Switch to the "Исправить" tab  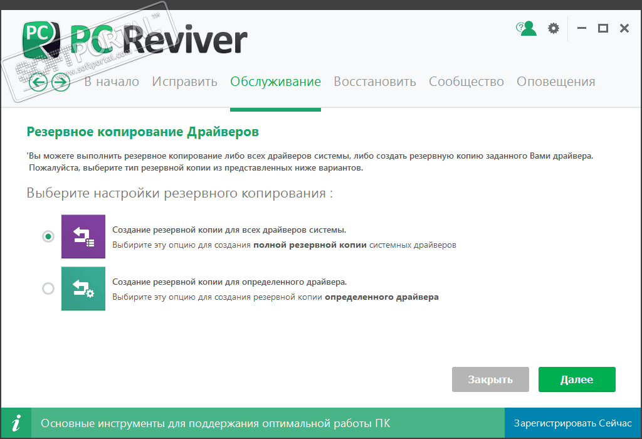click(185, 82)
